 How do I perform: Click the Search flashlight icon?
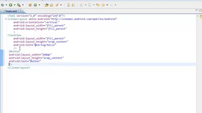pyautogui.click(x=57, y=5)
